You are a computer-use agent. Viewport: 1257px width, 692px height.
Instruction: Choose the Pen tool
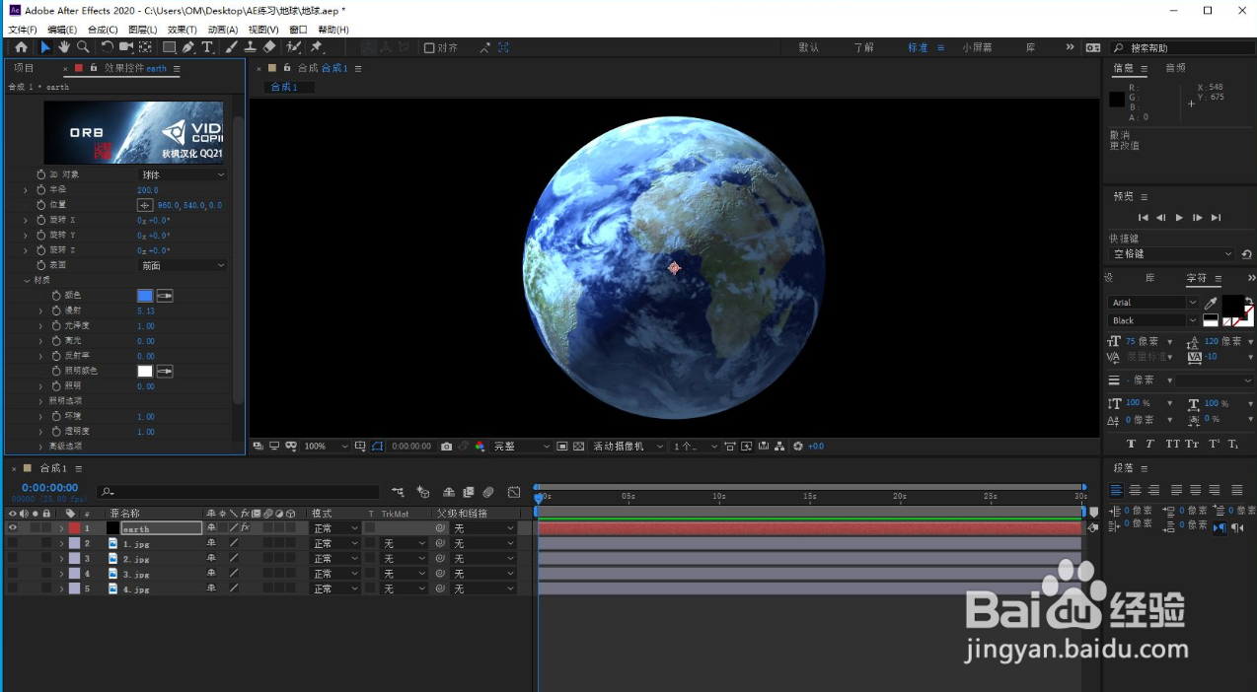[188, 47]
